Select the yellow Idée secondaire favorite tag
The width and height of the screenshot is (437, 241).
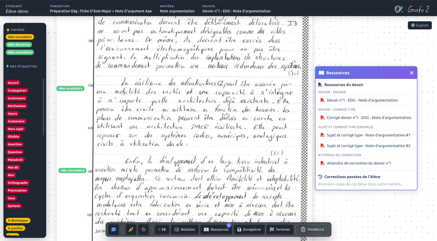click(x=20, y=37)
